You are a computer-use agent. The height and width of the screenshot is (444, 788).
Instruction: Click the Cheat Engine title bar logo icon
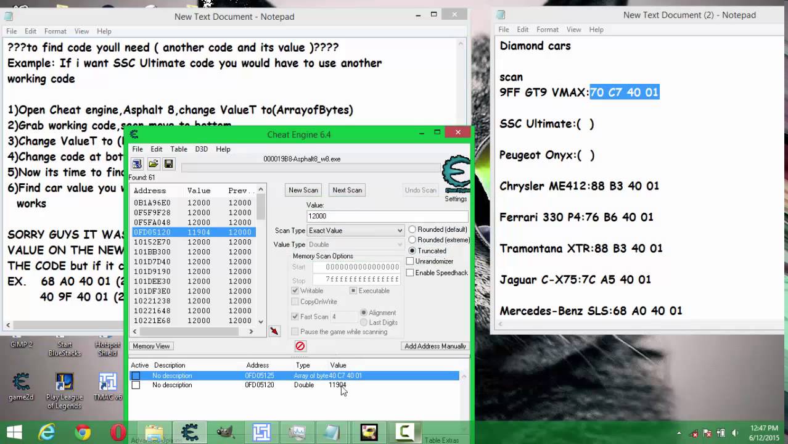tap(134, 134)
